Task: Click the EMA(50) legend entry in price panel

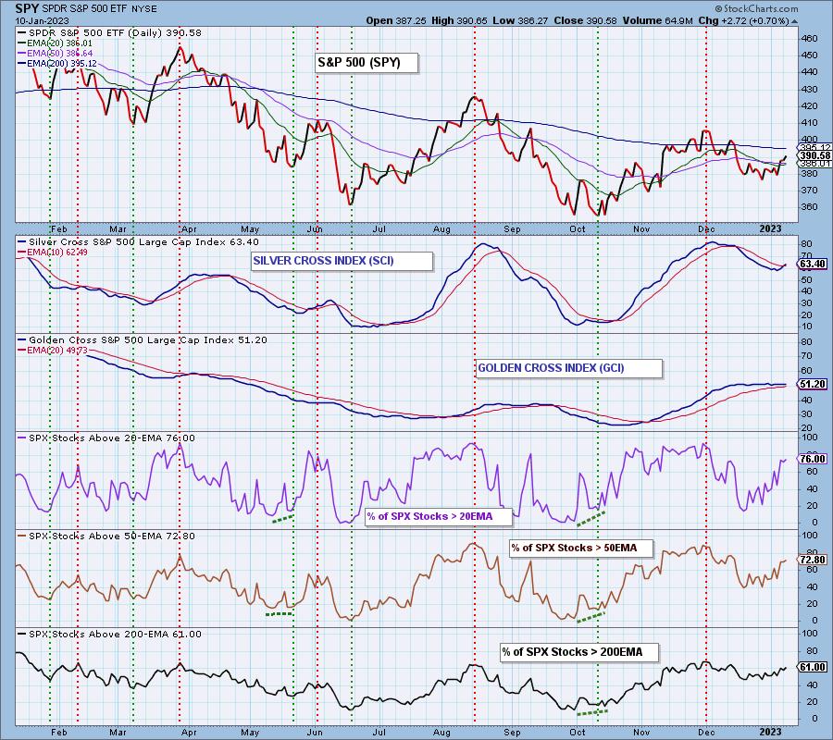Action: pos(56,53)
